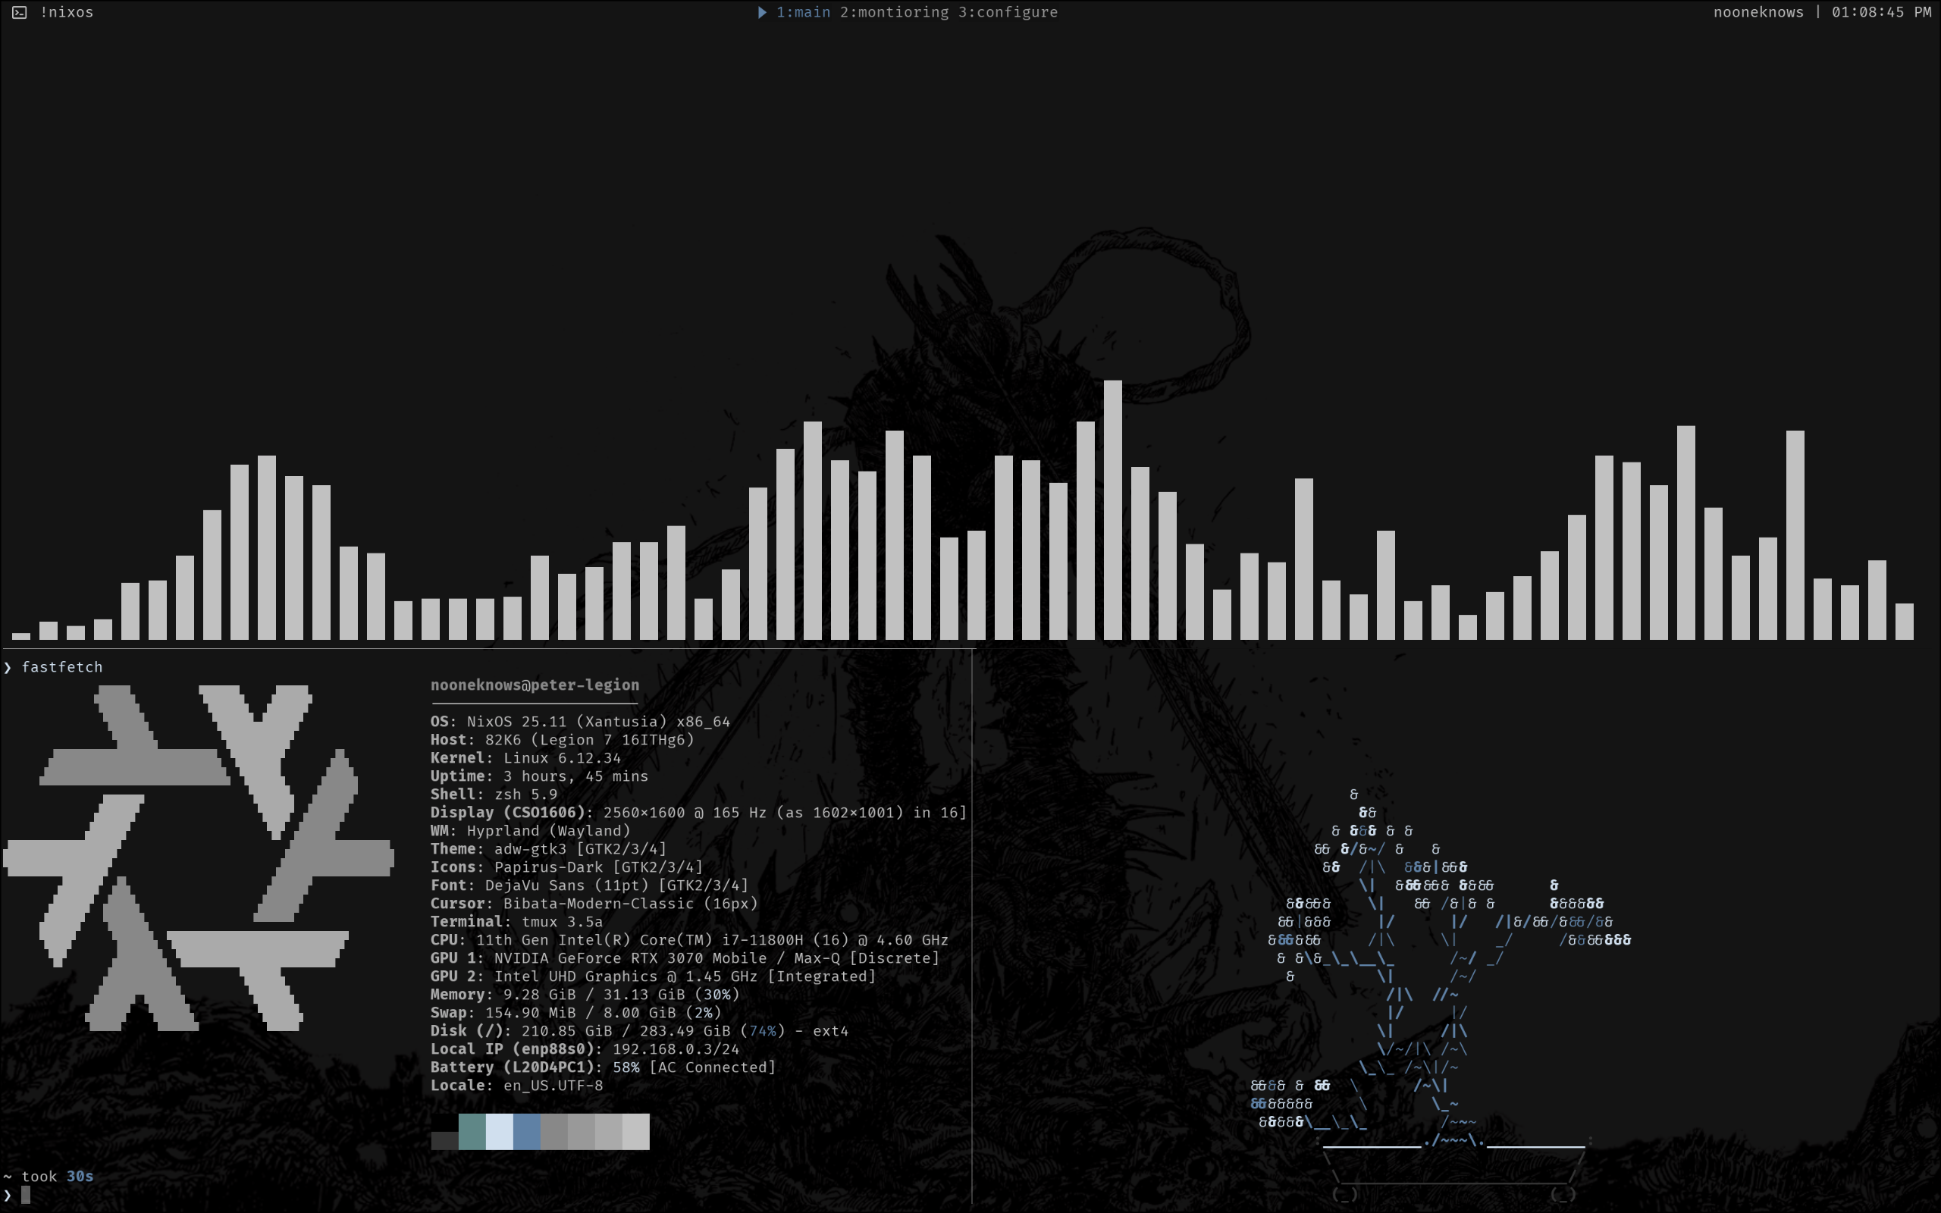This screenshot has height=1213, width=1941.
Task: Click the !nixos session name
Action: pyautogui.click(x=67, y=12)
